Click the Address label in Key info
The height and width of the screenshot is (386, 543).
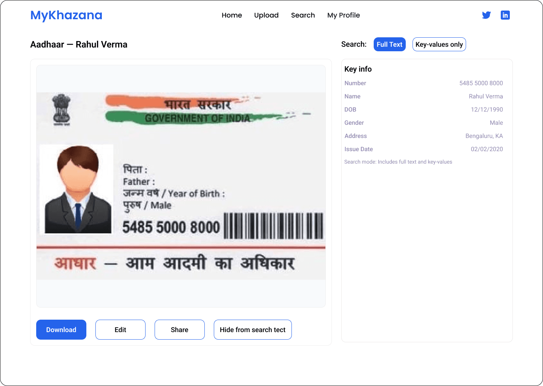[356, 136]
